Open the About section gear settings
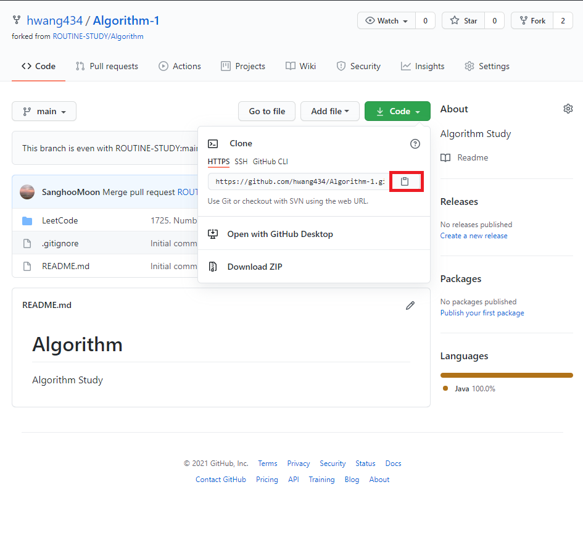 [x=568, y=109]
